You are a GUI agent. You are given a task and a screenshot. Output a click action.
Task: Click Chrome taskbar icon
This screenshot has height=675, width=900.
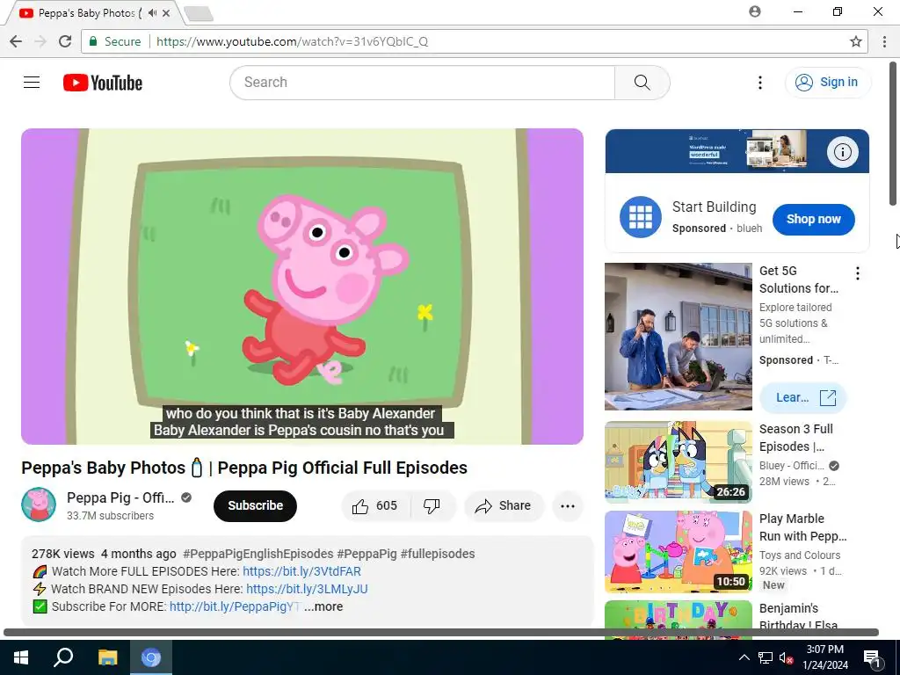click(151, 657)
